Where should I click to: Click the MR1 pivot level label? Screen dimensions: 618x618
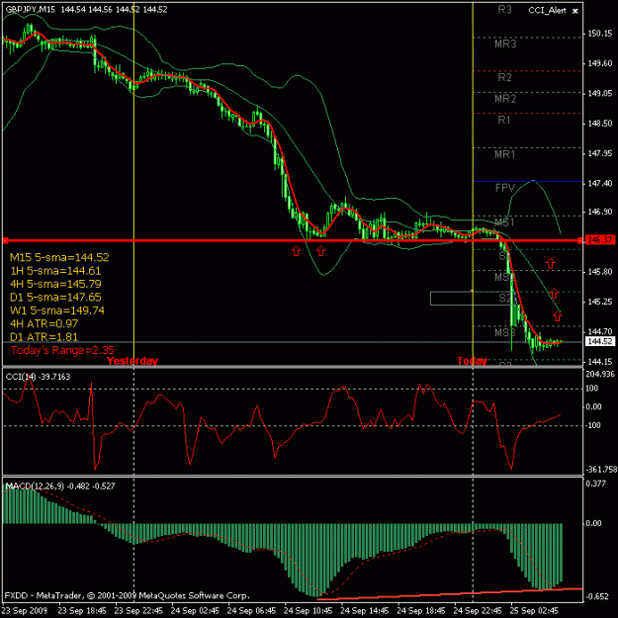coord(505,154)
